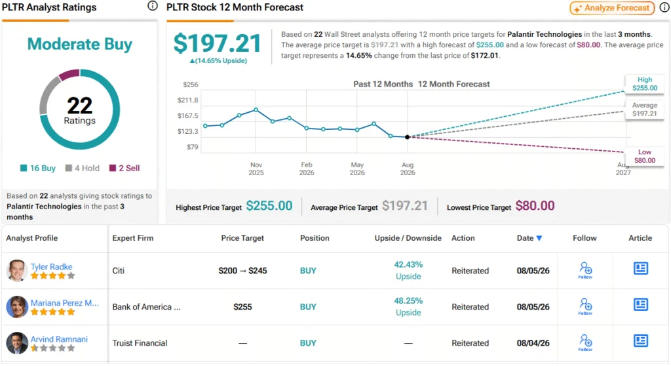Image resolution: width=671 pixels, height=366 pixels.
Task: Open article for Citi rating
Action: [x=641, y=269]
